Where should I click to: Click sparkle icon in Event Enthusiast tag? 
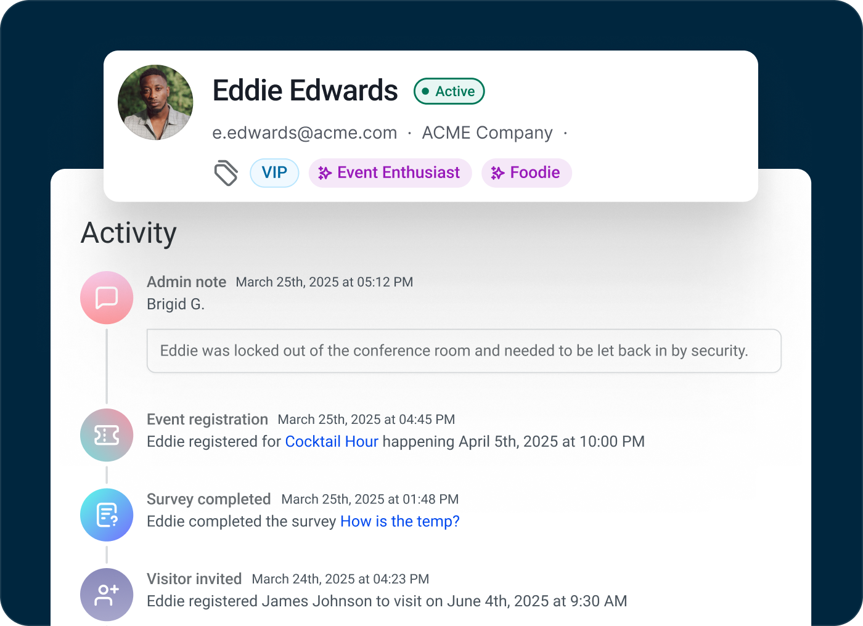325,173
